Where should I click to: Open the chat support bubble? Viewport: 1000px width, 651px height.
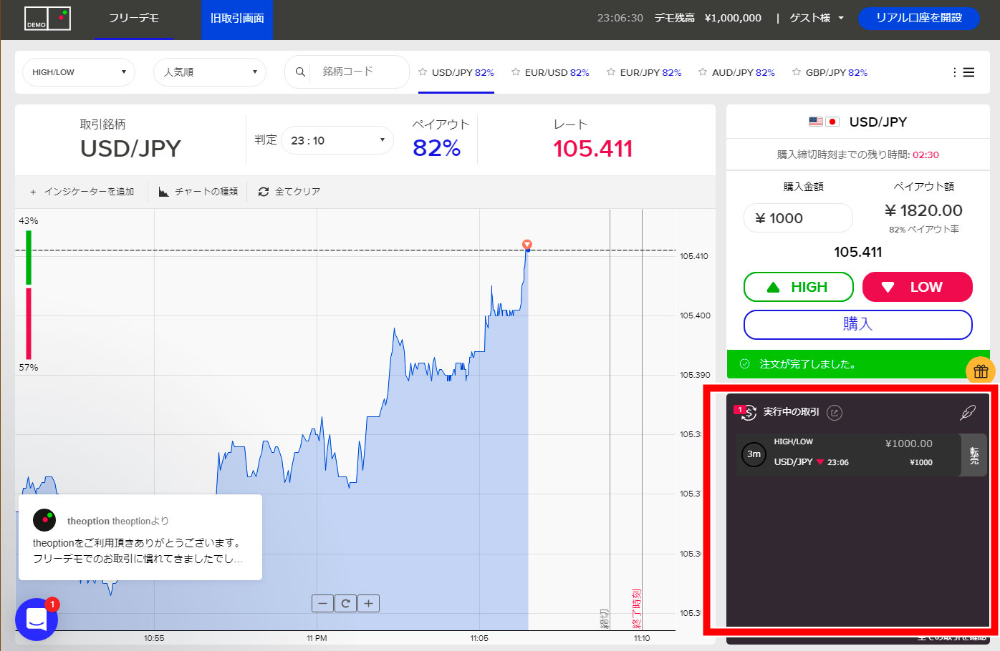point(37,620)
